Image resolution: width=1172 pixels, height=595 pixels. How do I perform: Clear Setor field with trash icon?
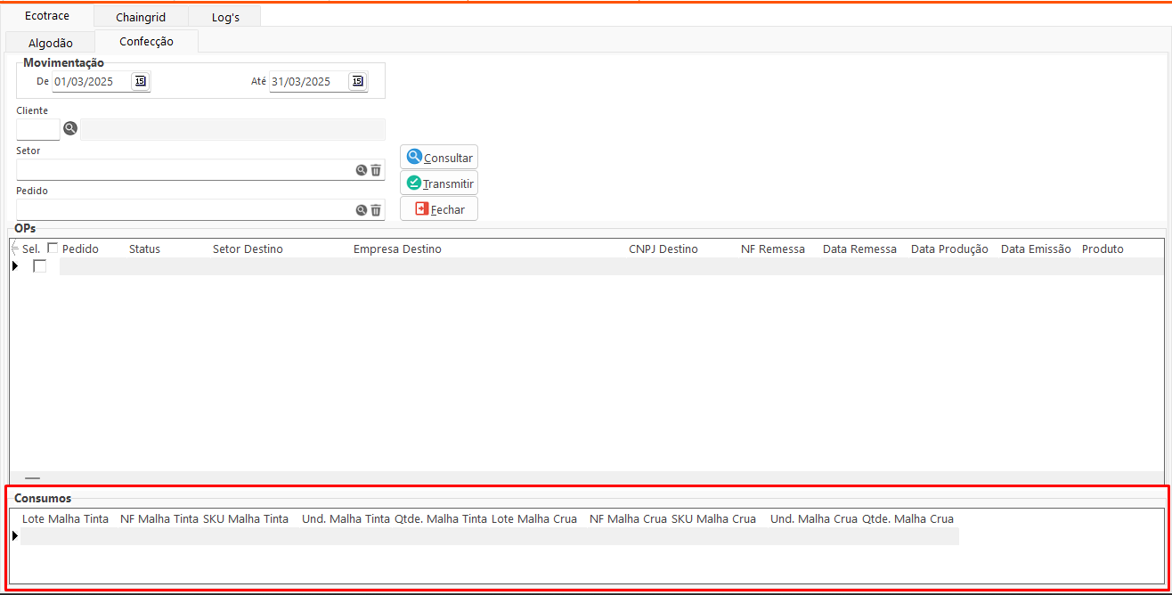(x=376, y=170)
